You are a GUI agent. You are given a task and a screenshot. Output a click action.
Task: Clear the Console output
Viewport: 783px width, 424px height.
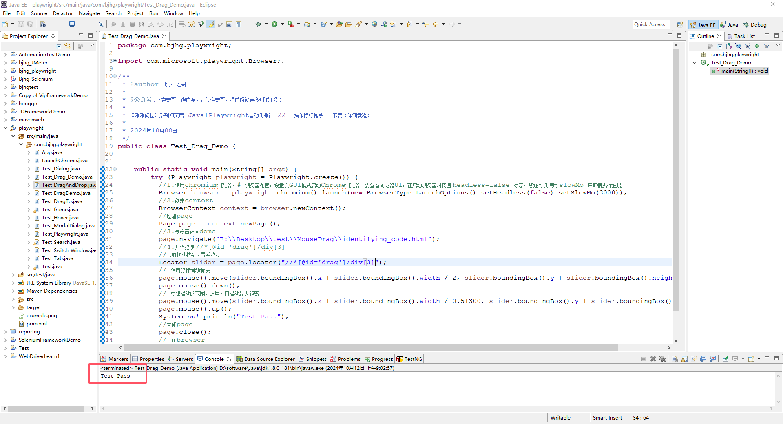(x=675, y=359)
